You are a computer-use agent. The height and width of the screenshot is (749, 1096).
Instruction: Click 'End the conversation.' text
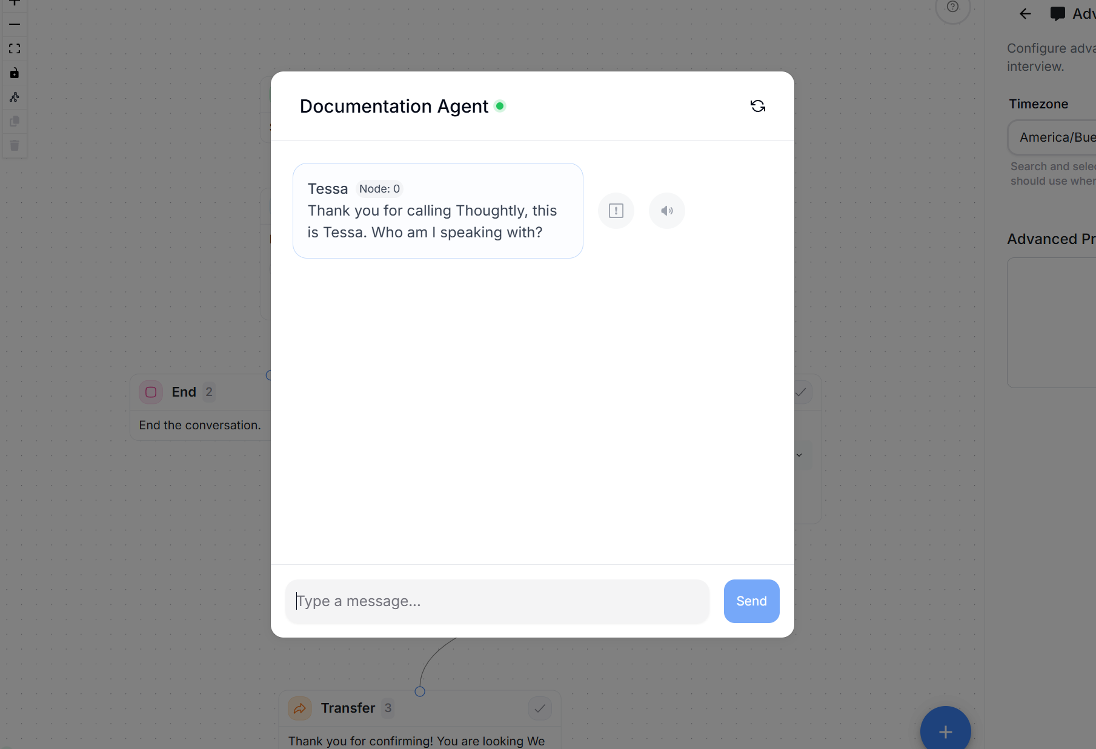point(200,425)
